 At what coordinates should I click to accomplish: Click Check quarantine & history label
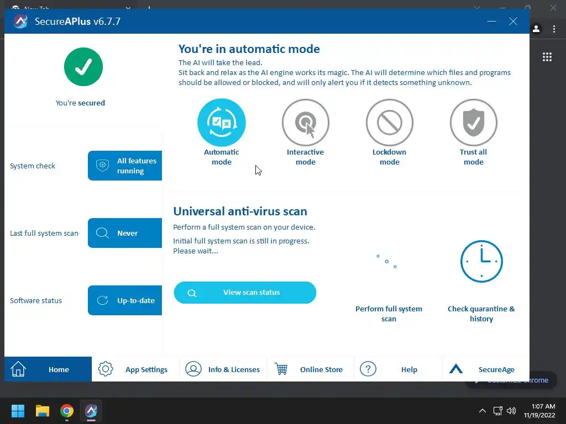[481, 314]
